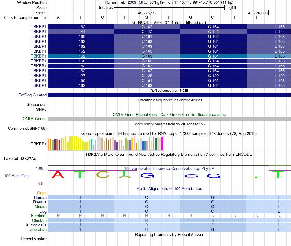The image size is (291, 246).
Task: Open the RefSeq Curated track label
Action: pos(32,95)
